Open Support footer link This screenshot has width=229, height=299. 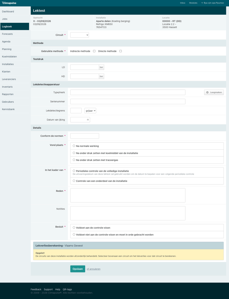(x=48, y=289)
